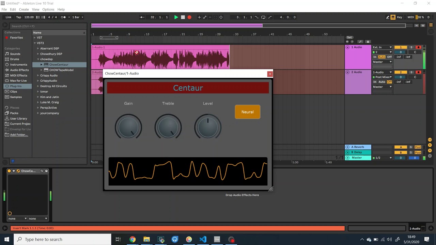Image resolution: width=436 pixels, height=245 pixels.
Task: Open the File menu
Action: click(x=4, y=10)
